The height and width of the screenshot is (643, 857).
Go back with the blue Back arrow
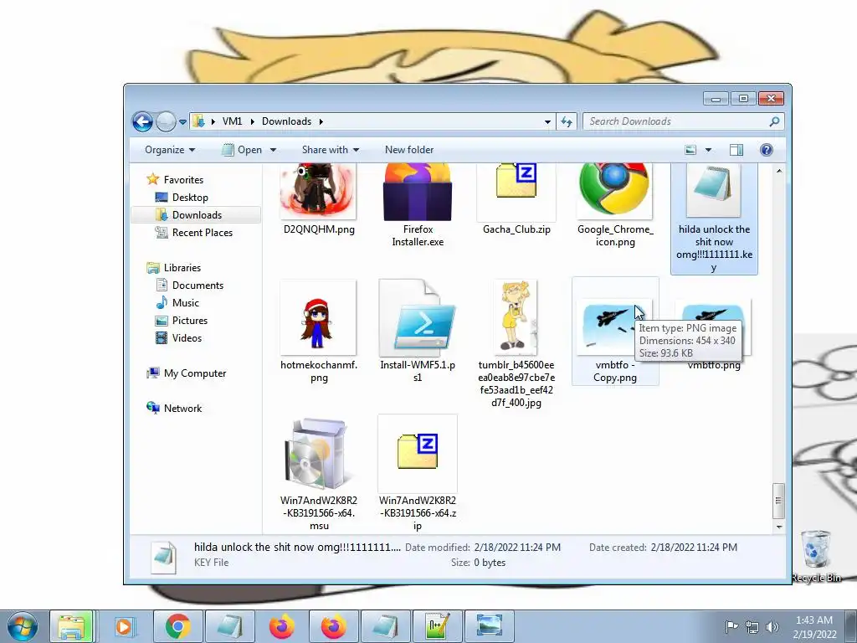[x=142, y=122]
